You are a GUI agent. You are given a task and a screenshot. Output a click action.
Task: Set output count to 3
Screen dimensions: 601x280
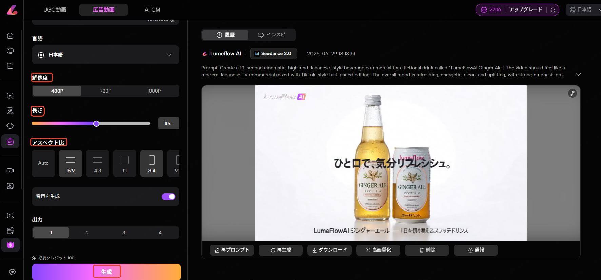(124, 233)
